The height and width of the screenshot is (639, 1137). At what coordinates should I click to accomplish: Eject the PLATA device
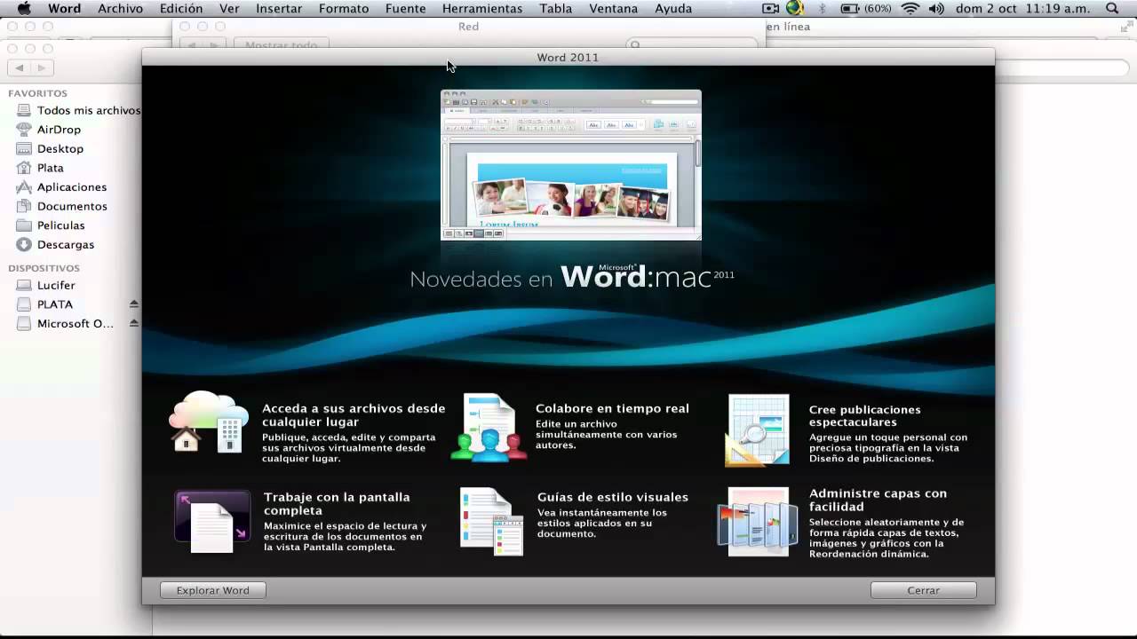click(133, 304)
